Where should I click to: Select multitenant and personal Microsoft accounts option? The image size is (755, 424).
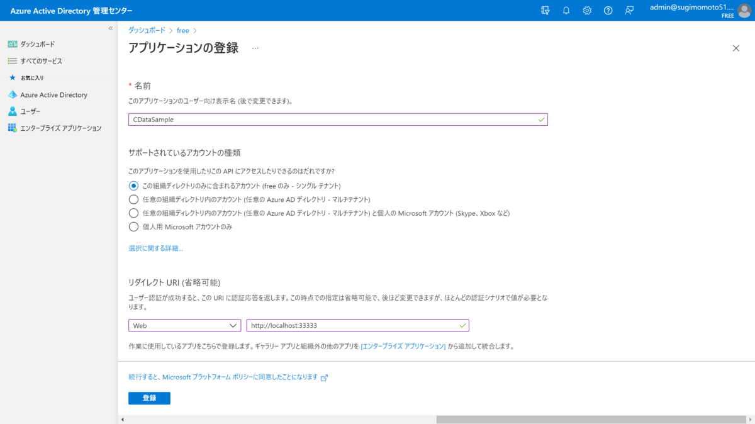133,213
